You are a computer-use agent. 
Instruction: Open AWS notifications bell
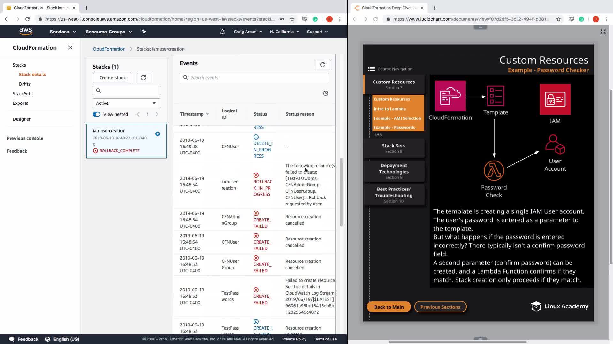222,32
